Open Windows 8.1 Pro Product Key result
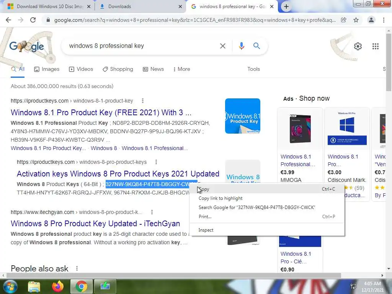392x294 pixels. coord(101,113)
